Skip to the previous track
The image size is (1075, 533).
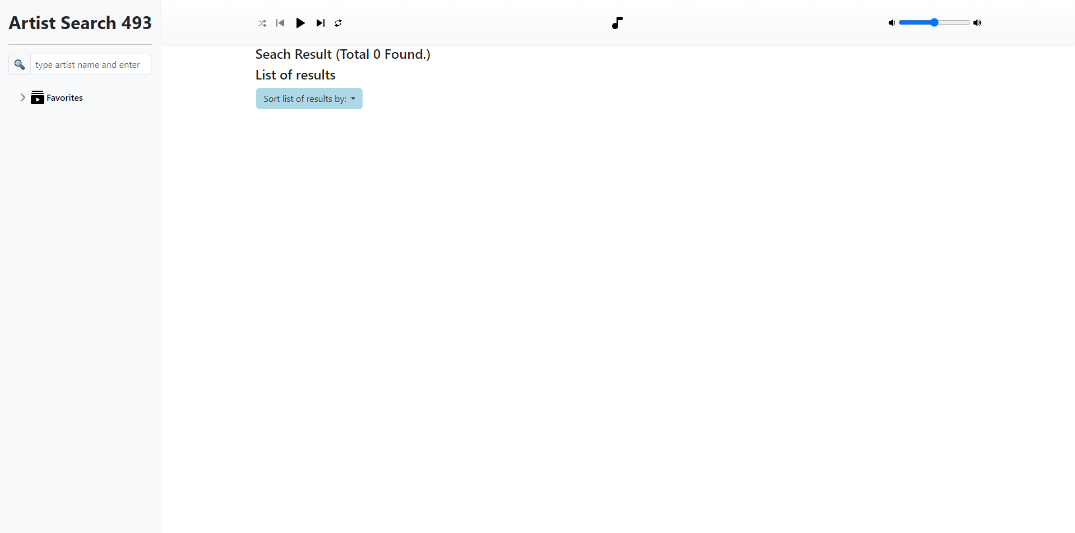click(280, 23)
